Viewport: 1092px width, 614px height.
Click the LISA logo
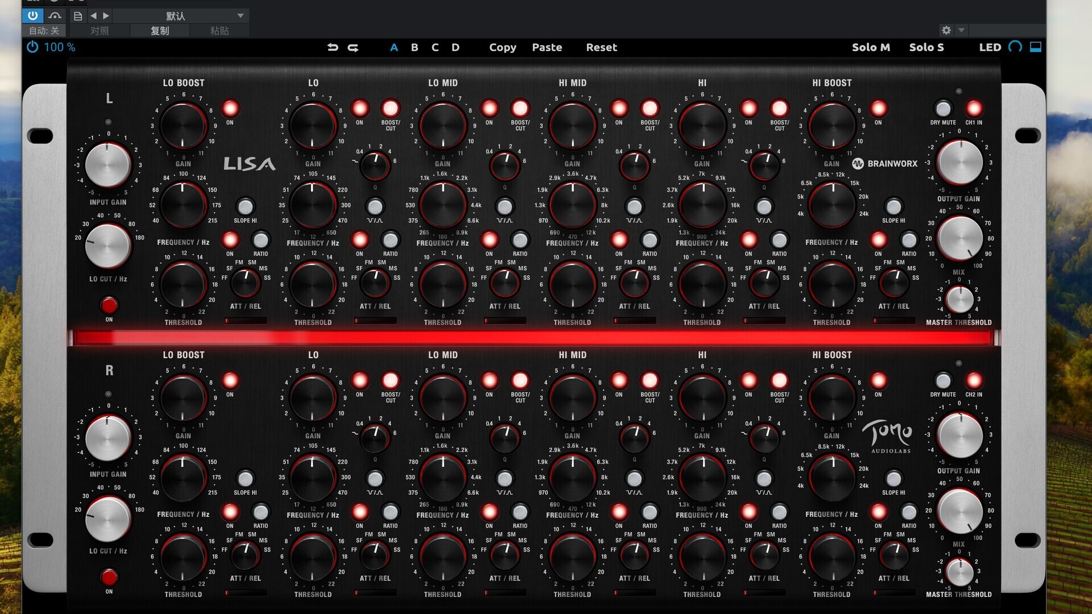[x=249, y=164]
